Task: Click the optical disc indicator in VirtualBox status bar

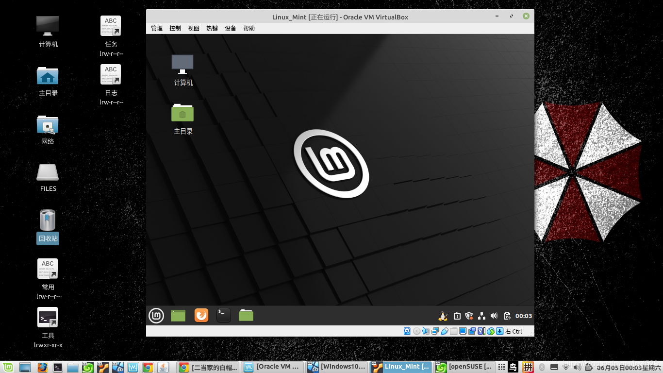Action: tap(416, 331)
